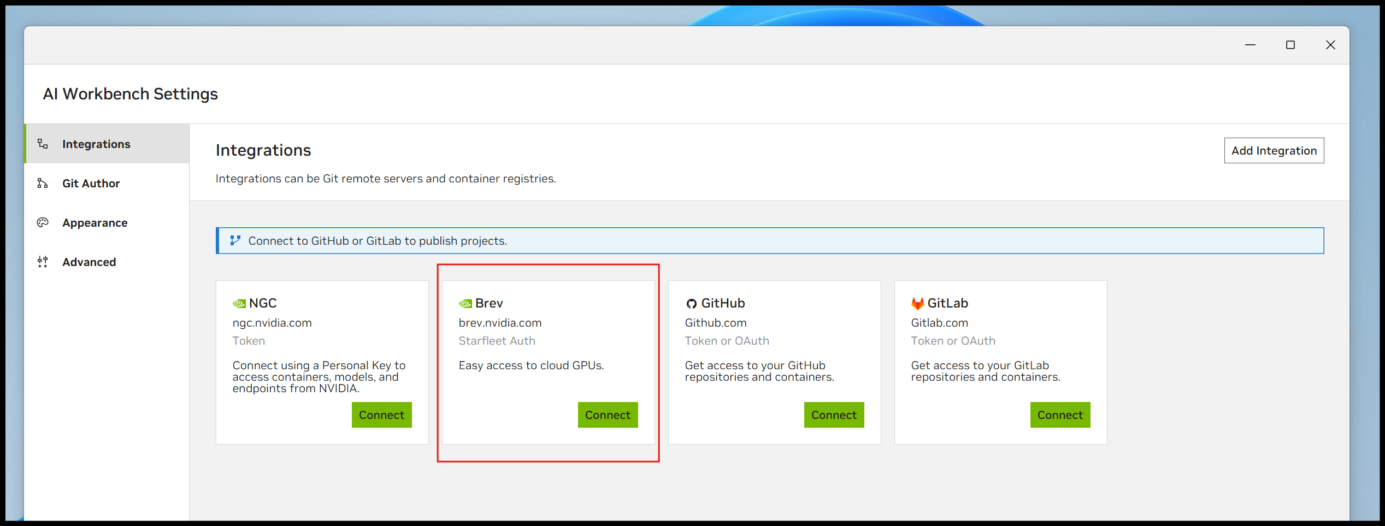Click the NVIDIA logo on NGC card
Screen dimensions: 1385x526
(x=239, y=304)
